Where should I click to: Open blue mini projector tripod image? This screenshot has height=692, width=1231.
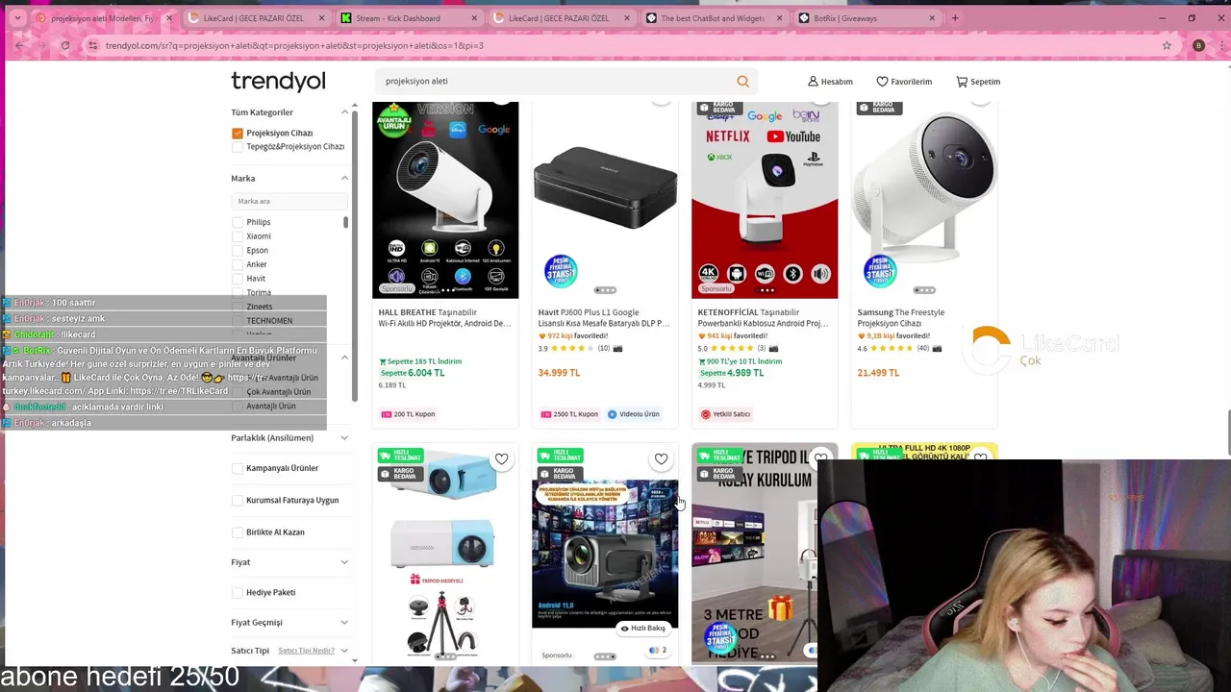[x=445, y=554]
